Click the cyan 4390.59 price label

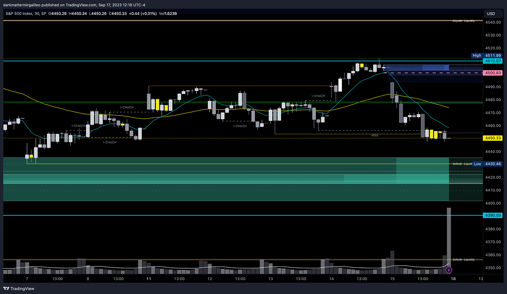pos(493,215)
